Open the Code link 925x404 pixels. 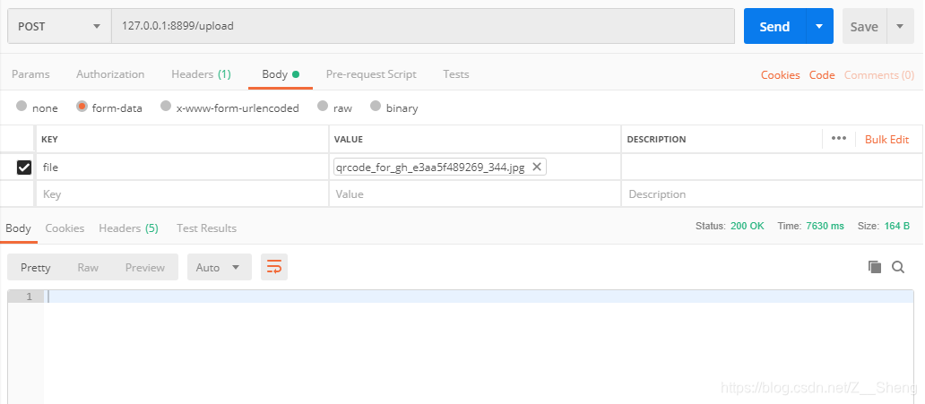[x=822, y=75]
